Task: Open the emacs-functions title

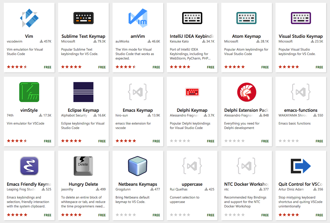Action: click(x=301, y=110)
